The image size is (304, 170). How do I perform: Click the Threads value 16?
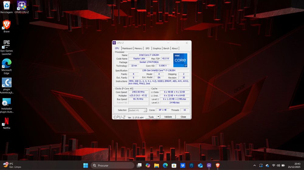click(185, 110)
